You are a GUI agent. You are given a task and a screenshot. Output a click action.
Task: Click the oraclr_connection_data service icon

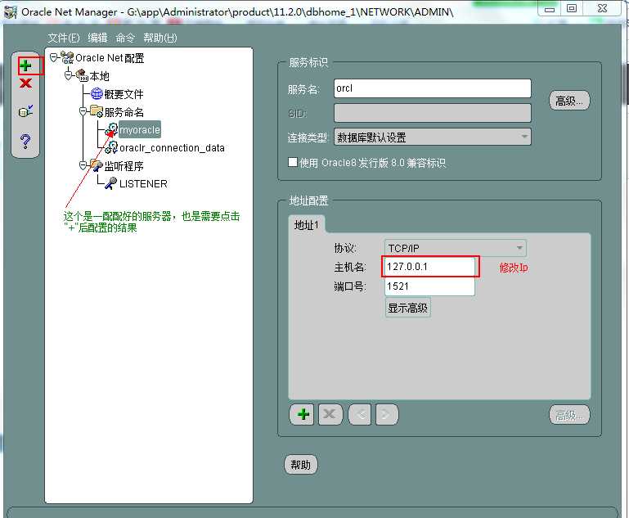(x=111, y=147)
